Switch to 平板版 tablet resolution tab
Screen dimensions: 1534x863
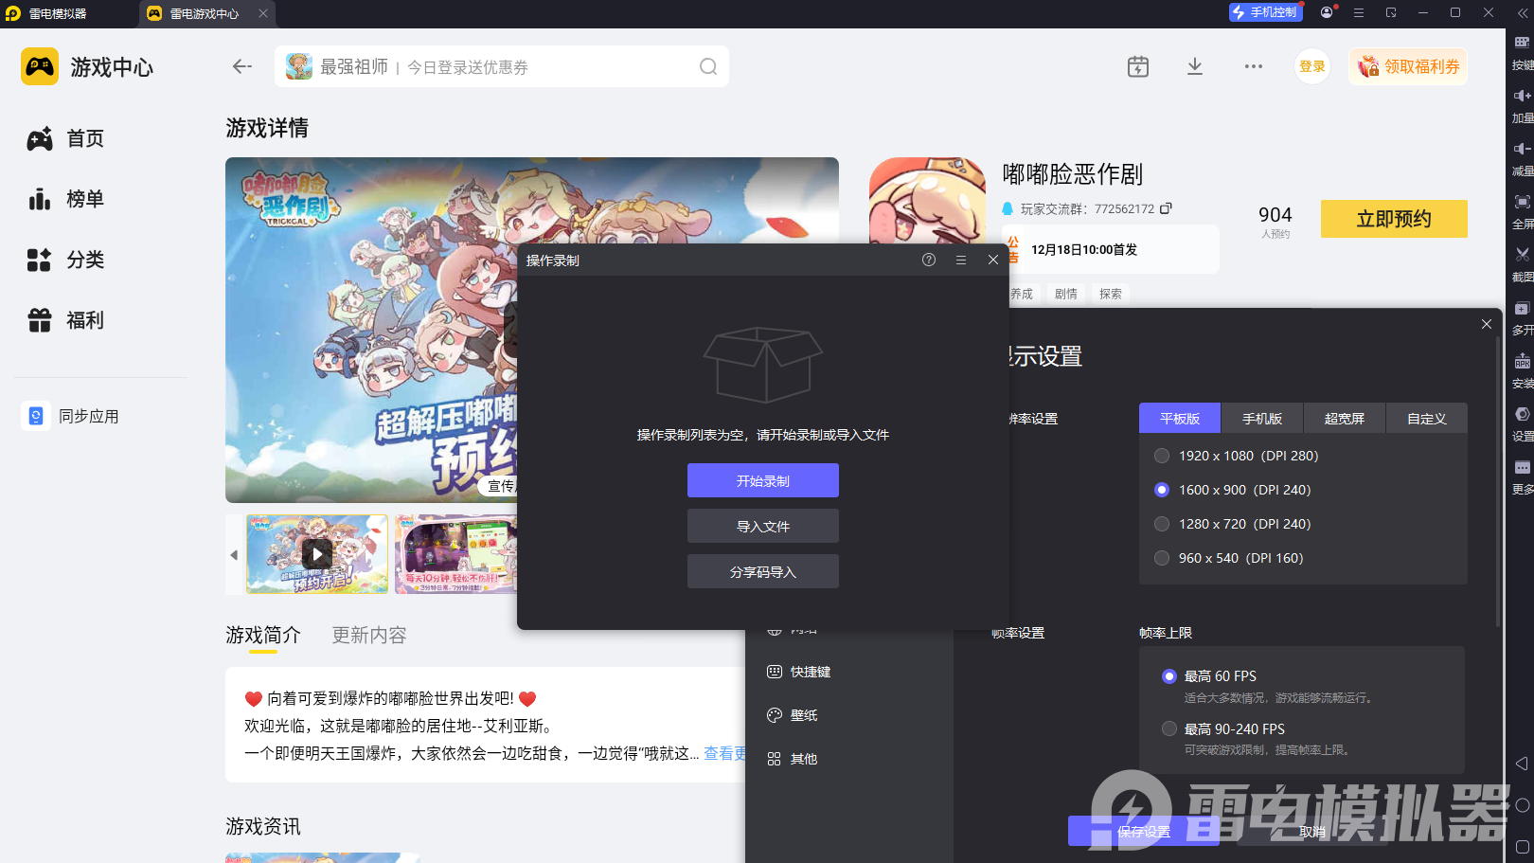tap(1180, 419)
